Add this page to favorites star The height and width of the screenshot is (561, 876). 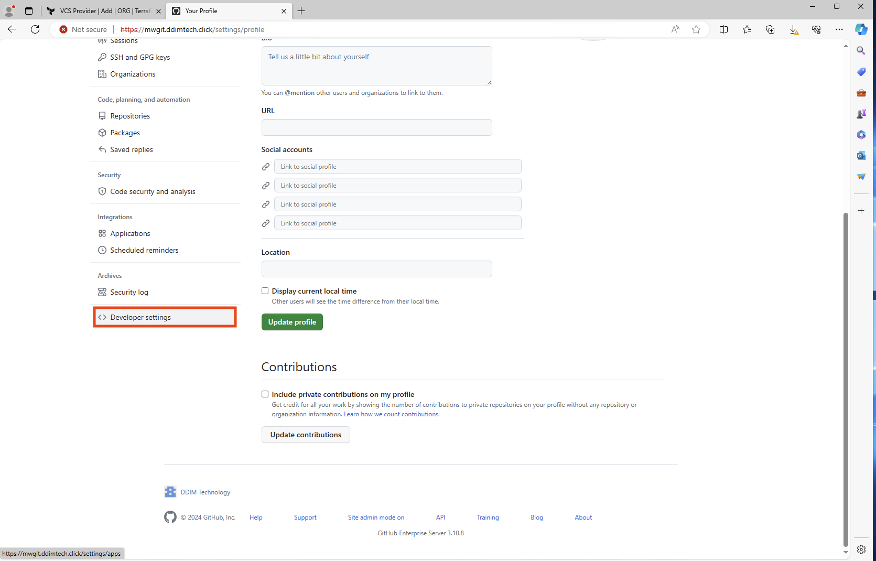[x=696, y=29]
